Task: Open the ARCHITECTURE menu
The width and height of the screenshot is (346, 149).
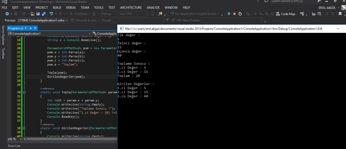Action: pos(131,7)
